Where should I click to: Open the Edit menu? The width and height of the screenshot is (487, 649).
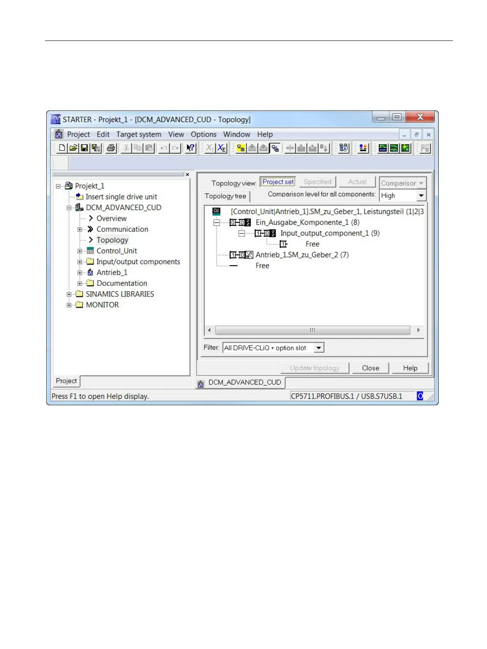point(103,134)
